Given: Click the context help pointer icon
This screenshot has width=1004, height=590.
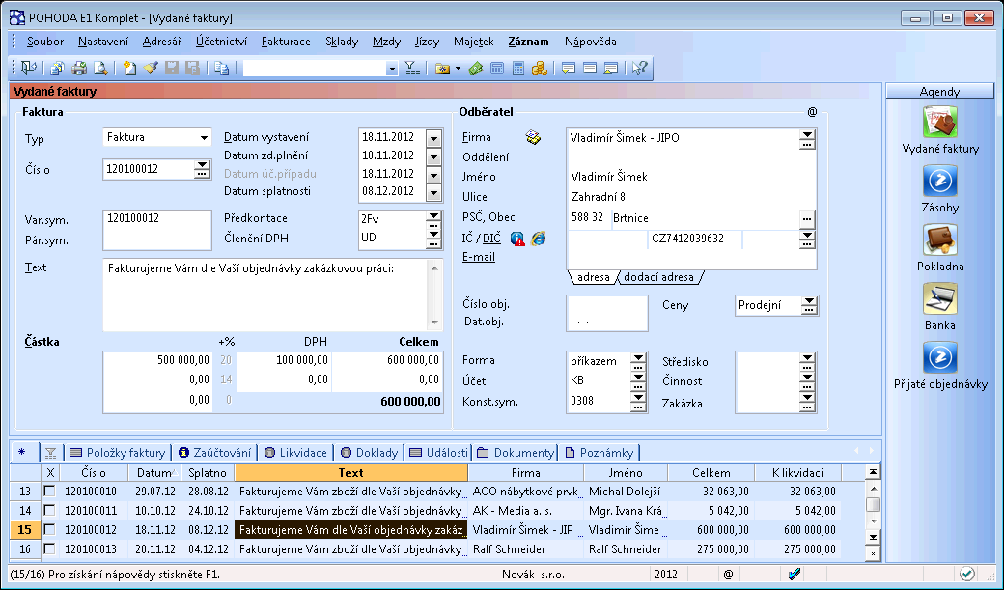Looking at the screenshot, I should (639, 68).
